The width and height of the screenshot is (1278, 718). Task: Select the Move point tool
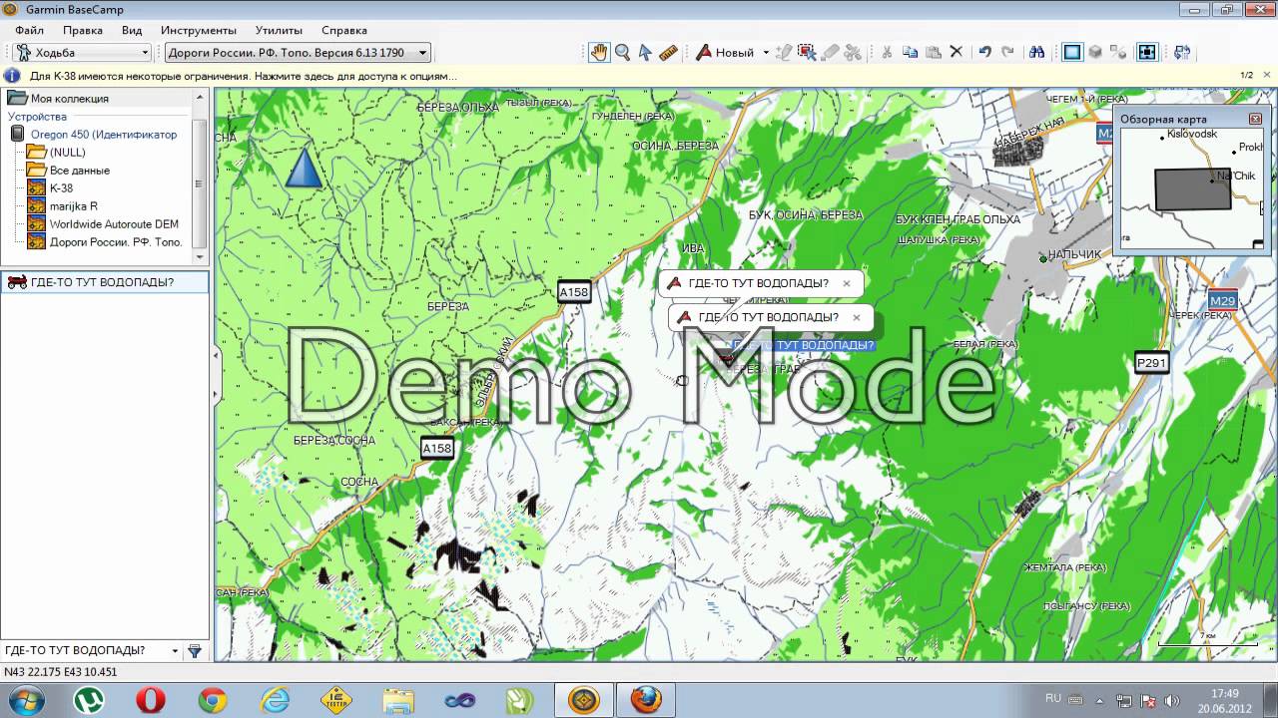click(x=807, y=52)
